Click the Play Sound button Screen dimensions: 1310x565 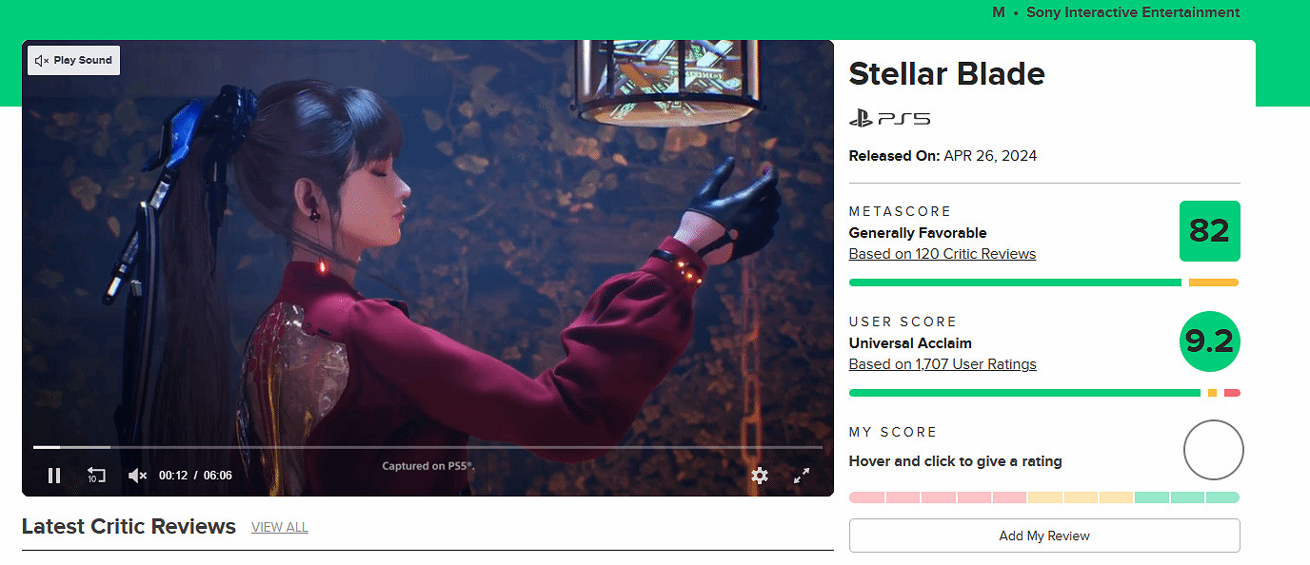(73, 60)
